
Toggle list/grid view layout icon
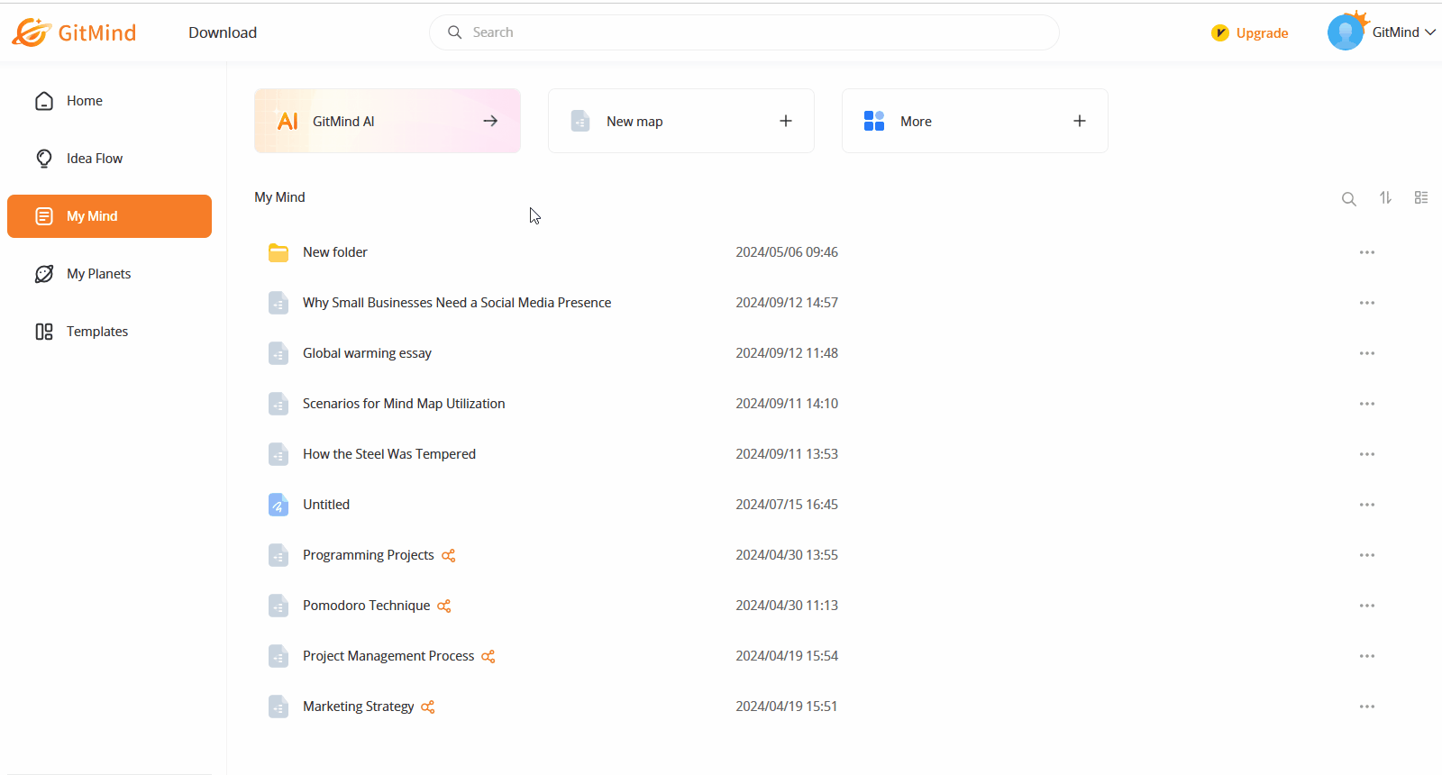pyautogui.click(x=1421, y=197)
